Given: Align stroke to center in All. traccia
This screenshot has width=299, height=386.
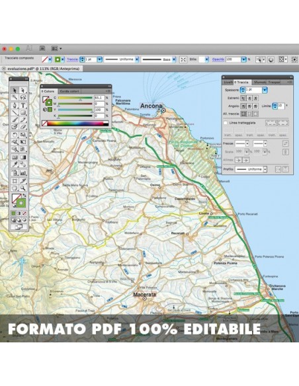Looking at the screenshot, I should [243, 114].
